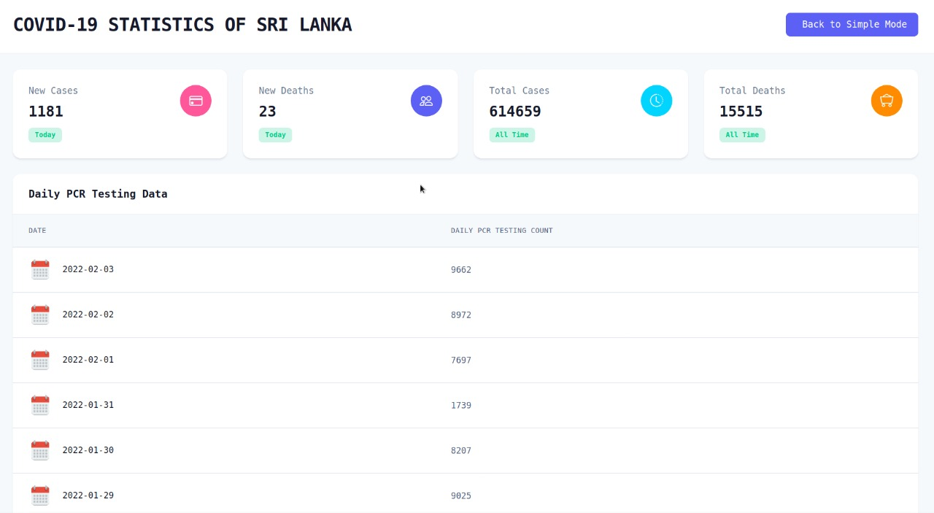Screen dimensions: 934x513
Task: Click the calendar icon beside 2022-02-01
Action: click(40, 360)
